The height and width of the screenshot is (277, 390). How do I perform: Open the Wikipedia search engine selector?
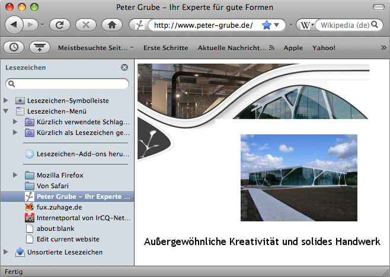click(x=307, y=25)
